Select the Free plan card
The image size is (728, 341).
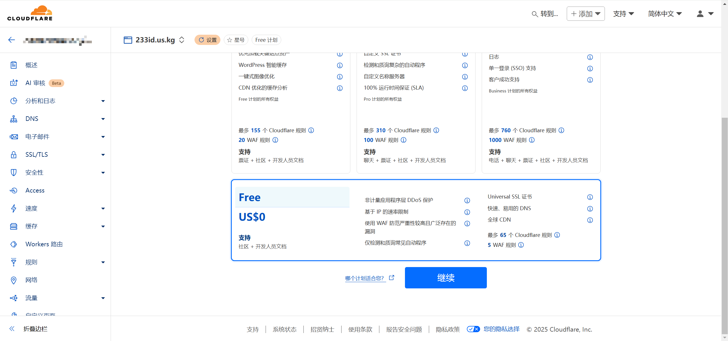(416, 220)
